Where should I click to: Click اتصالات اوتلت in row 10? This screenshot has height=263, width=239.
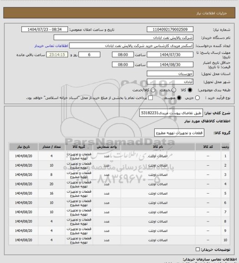pos(158,240)
